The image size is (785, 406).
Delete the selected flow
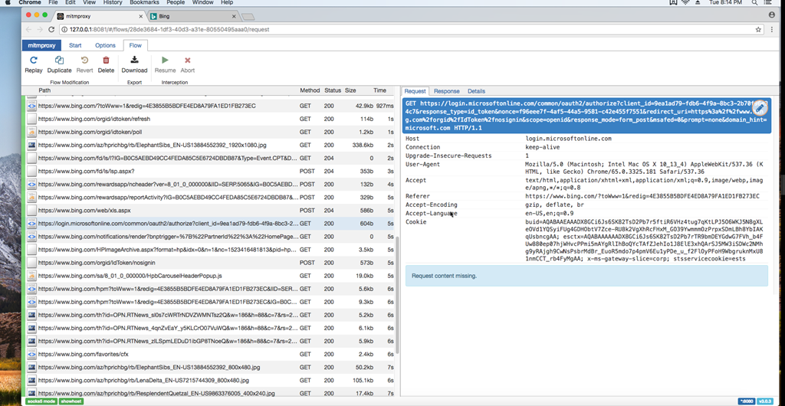[106, 65]
